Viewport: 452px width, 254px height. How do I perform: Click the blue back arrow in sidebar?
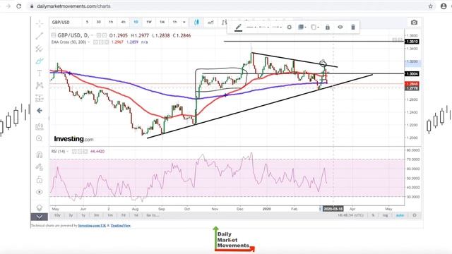40,111
